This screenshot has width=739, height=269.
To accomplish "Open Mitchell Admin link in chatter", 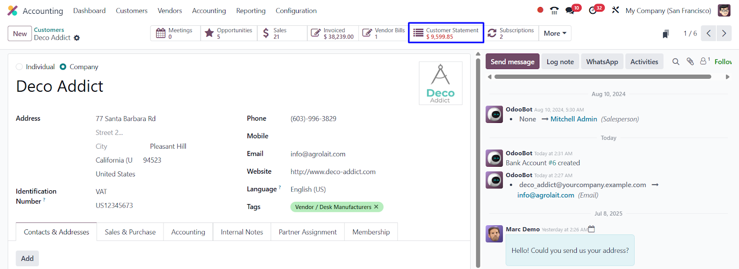I will [574, 119].
